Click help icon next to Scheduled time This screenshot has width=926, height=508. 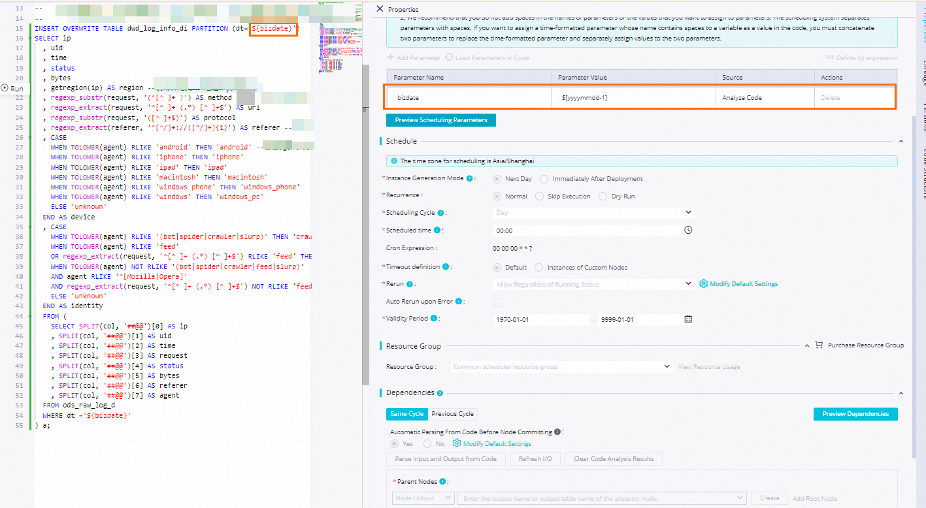(x=437, y=230)
